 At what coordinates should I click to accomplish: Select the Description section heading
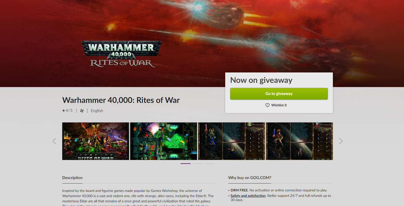[x=72, y=178]
